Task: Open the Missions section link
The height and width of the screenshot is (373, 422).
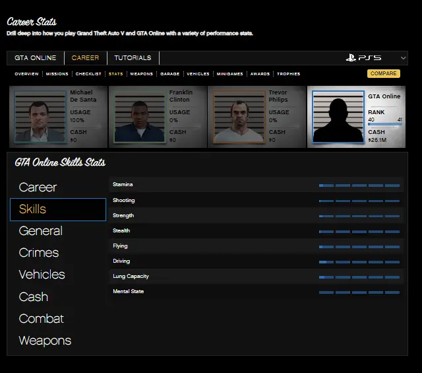Action: tap(57, 74)
